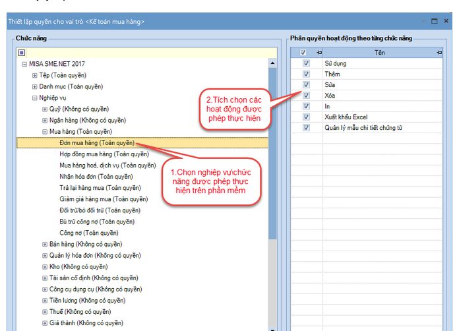Select Giảm giá hàng mua (Toàn quyền)

[104, 199]
